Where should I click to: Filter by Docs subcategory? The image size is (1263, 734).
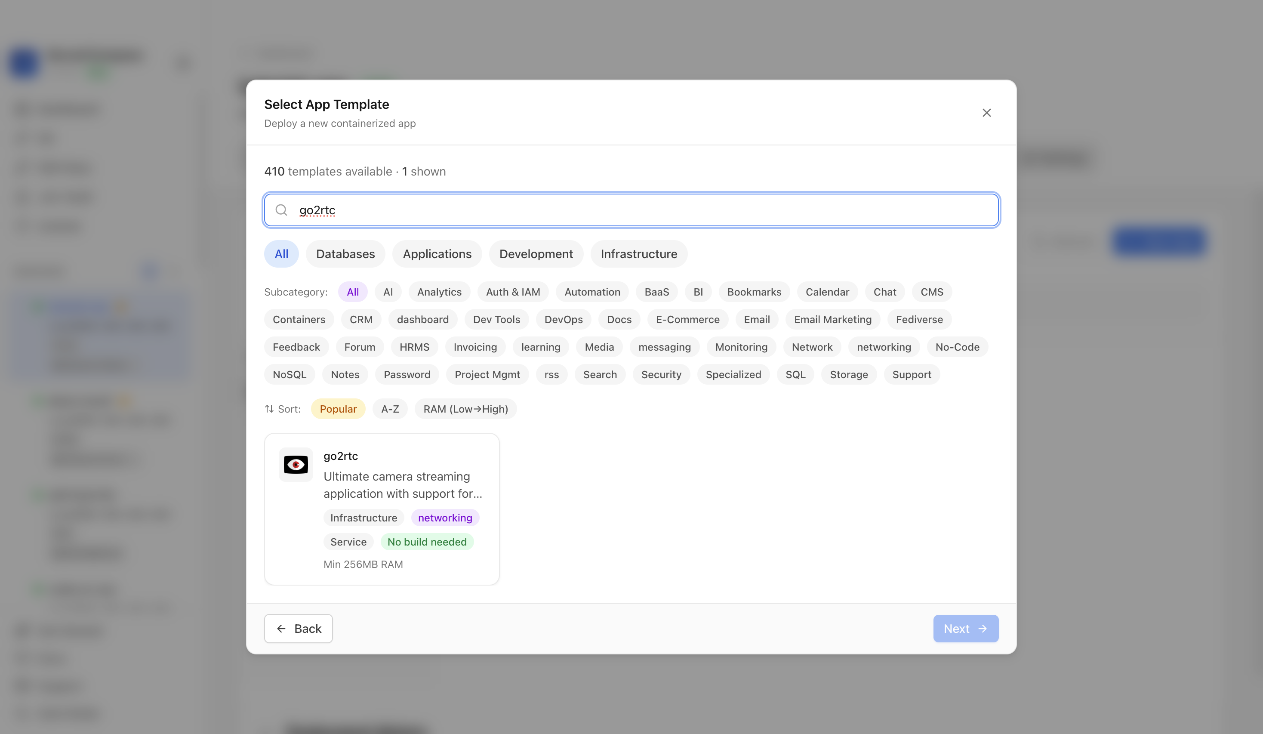619,319
